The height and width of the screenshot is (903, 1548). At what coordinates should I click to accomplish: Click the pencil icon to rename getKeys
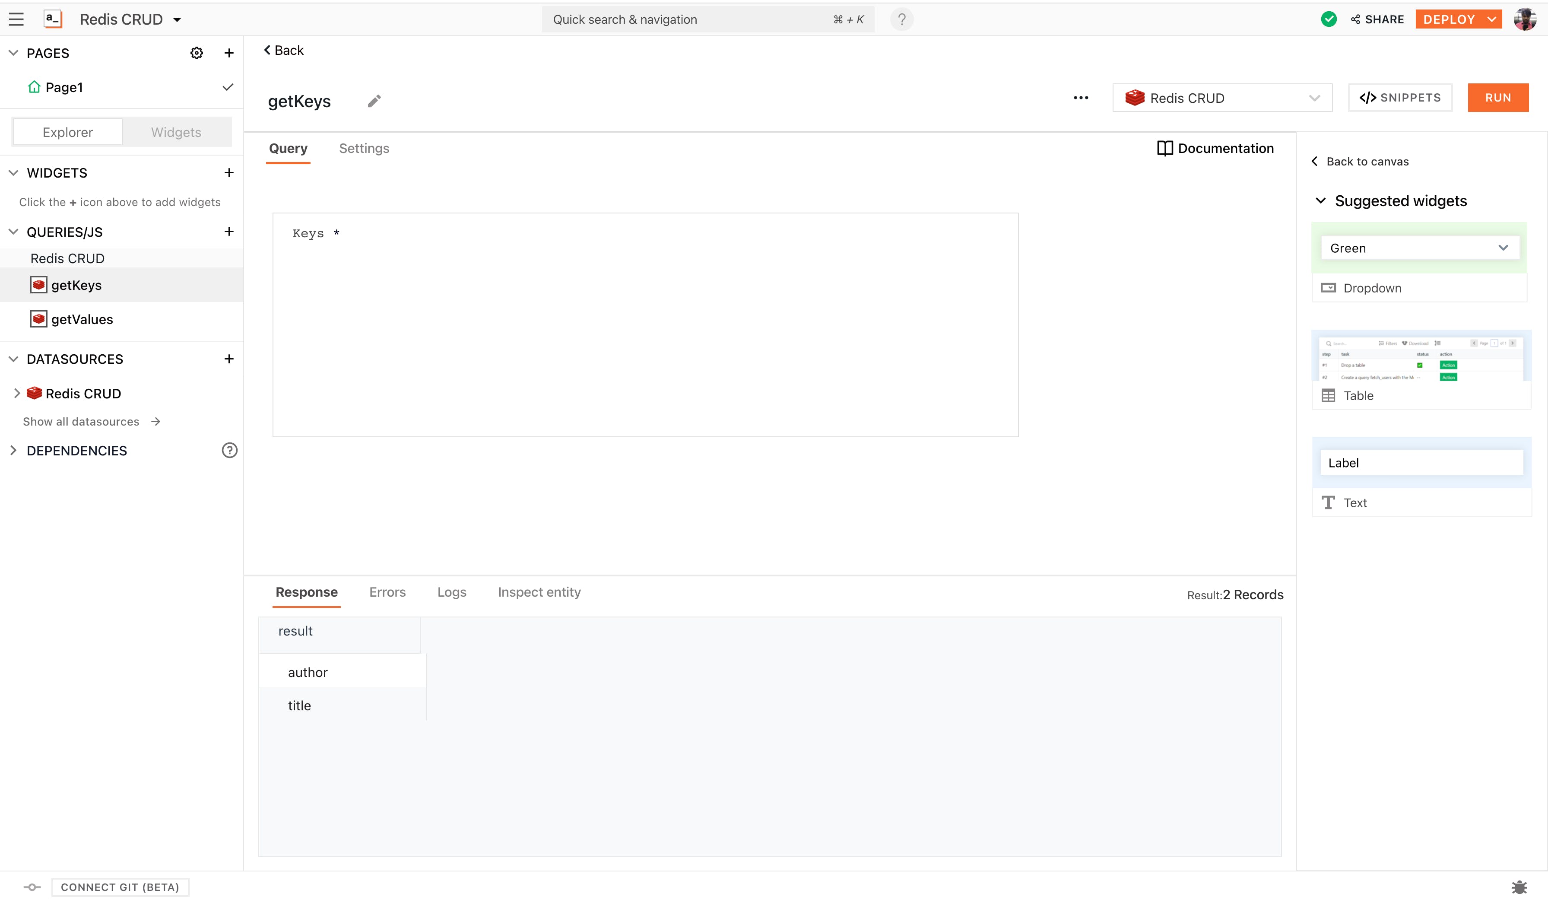pyautogui.click(x=374, y=101)
